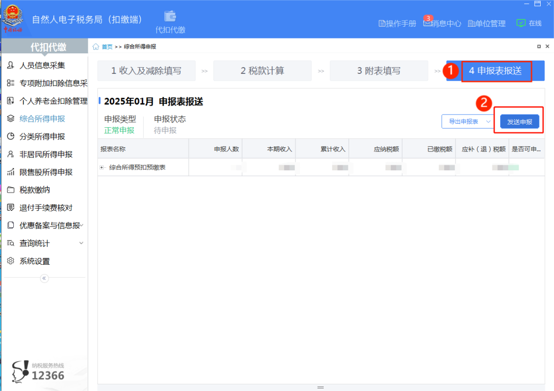Click the 综合所得预扣预缴表 row name

click(x=137, y=168)
